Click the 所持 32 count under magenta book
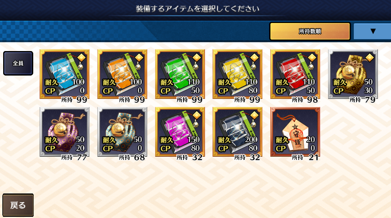The width and height of the screenshot is (391, 218). coord(190,157)
